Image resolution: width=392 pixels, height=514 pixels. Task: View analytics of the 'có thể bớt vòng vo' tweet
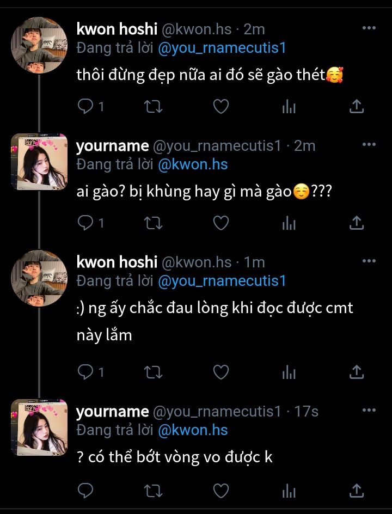click(x=289, y=490)
